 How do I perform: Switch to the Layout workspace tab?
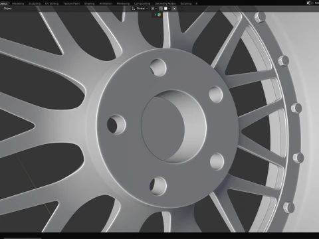point(3,3)
